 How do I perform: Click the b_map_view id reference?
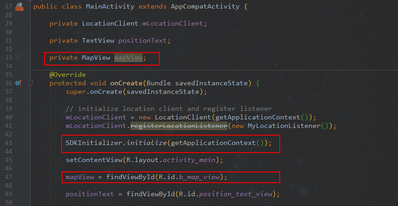pyautogui.click(x=199, y=177)
